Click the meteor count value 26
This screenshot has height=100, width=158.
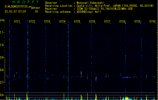pos(36,11)
